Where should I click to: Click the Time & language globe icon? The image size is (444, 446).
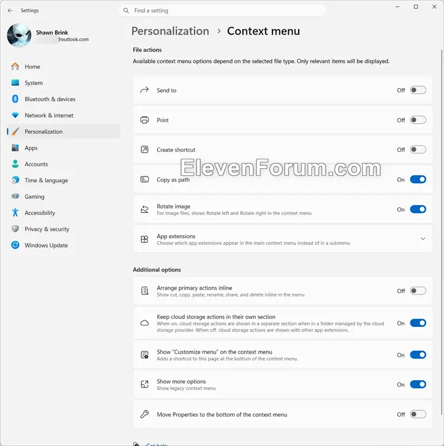click(15, 180)
